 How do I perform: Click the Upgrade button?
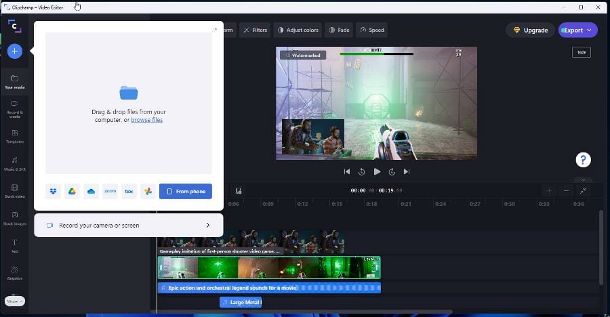[530, 30]
